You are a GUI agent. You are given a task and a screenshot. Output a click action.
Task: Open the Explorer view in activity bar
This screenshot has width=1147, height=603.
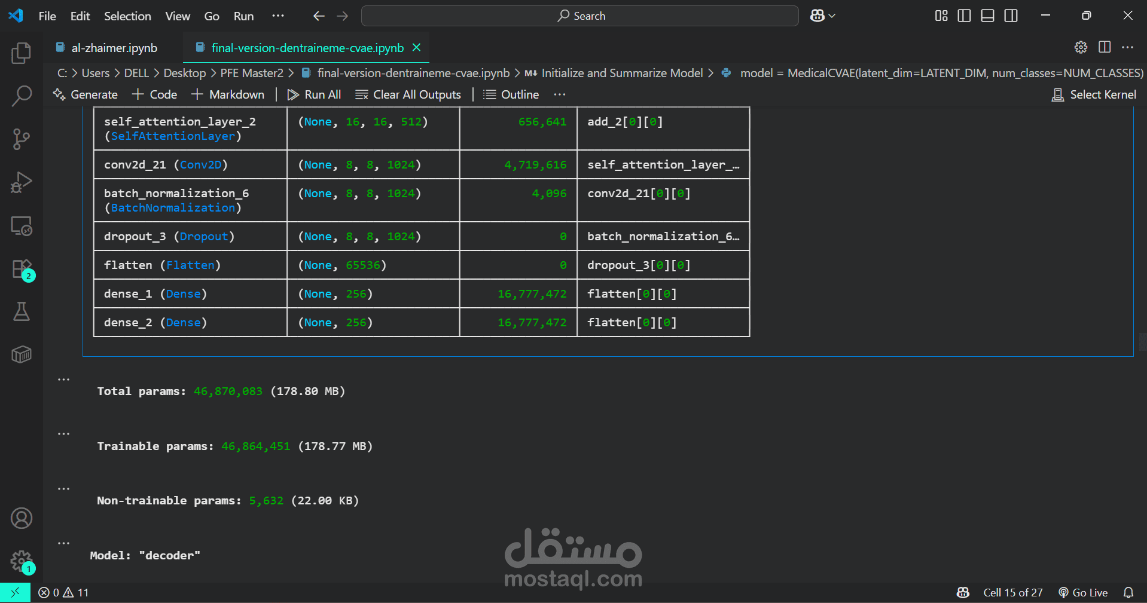pyautogui.click(x=22, y=53)
